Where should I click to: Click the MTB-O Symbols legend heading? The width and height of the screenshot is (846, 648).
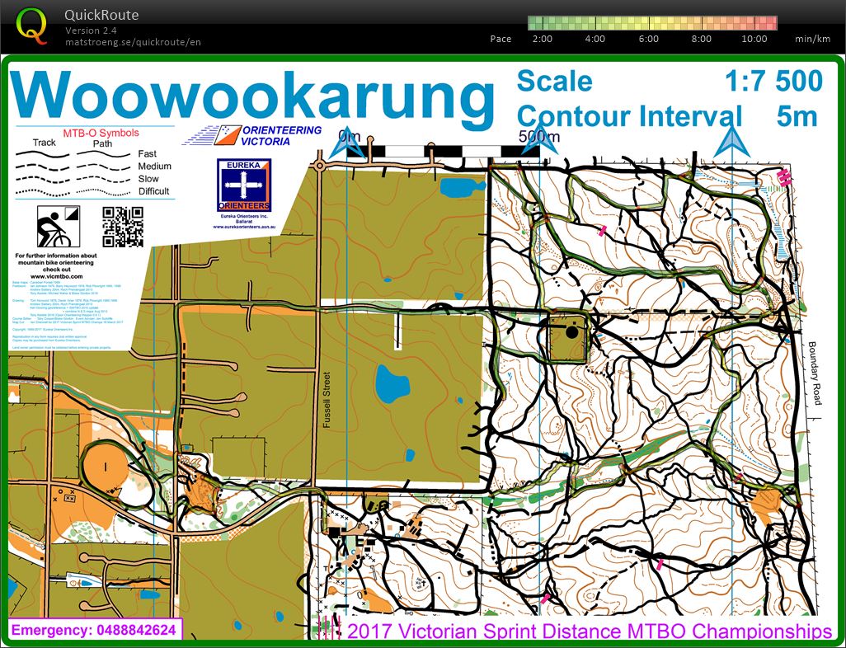[x=101, y=133]
